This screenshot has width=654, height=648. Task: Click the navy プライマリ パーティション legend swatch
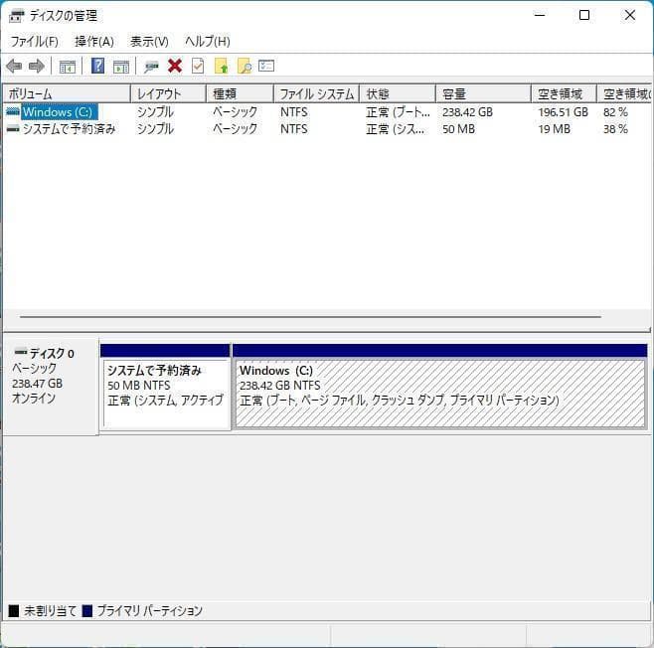click(x=87, y=611)
